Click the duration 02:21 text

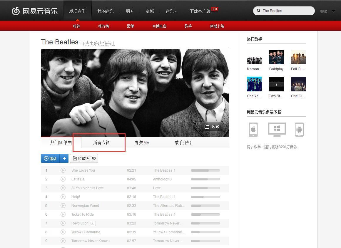click(132, 170)
